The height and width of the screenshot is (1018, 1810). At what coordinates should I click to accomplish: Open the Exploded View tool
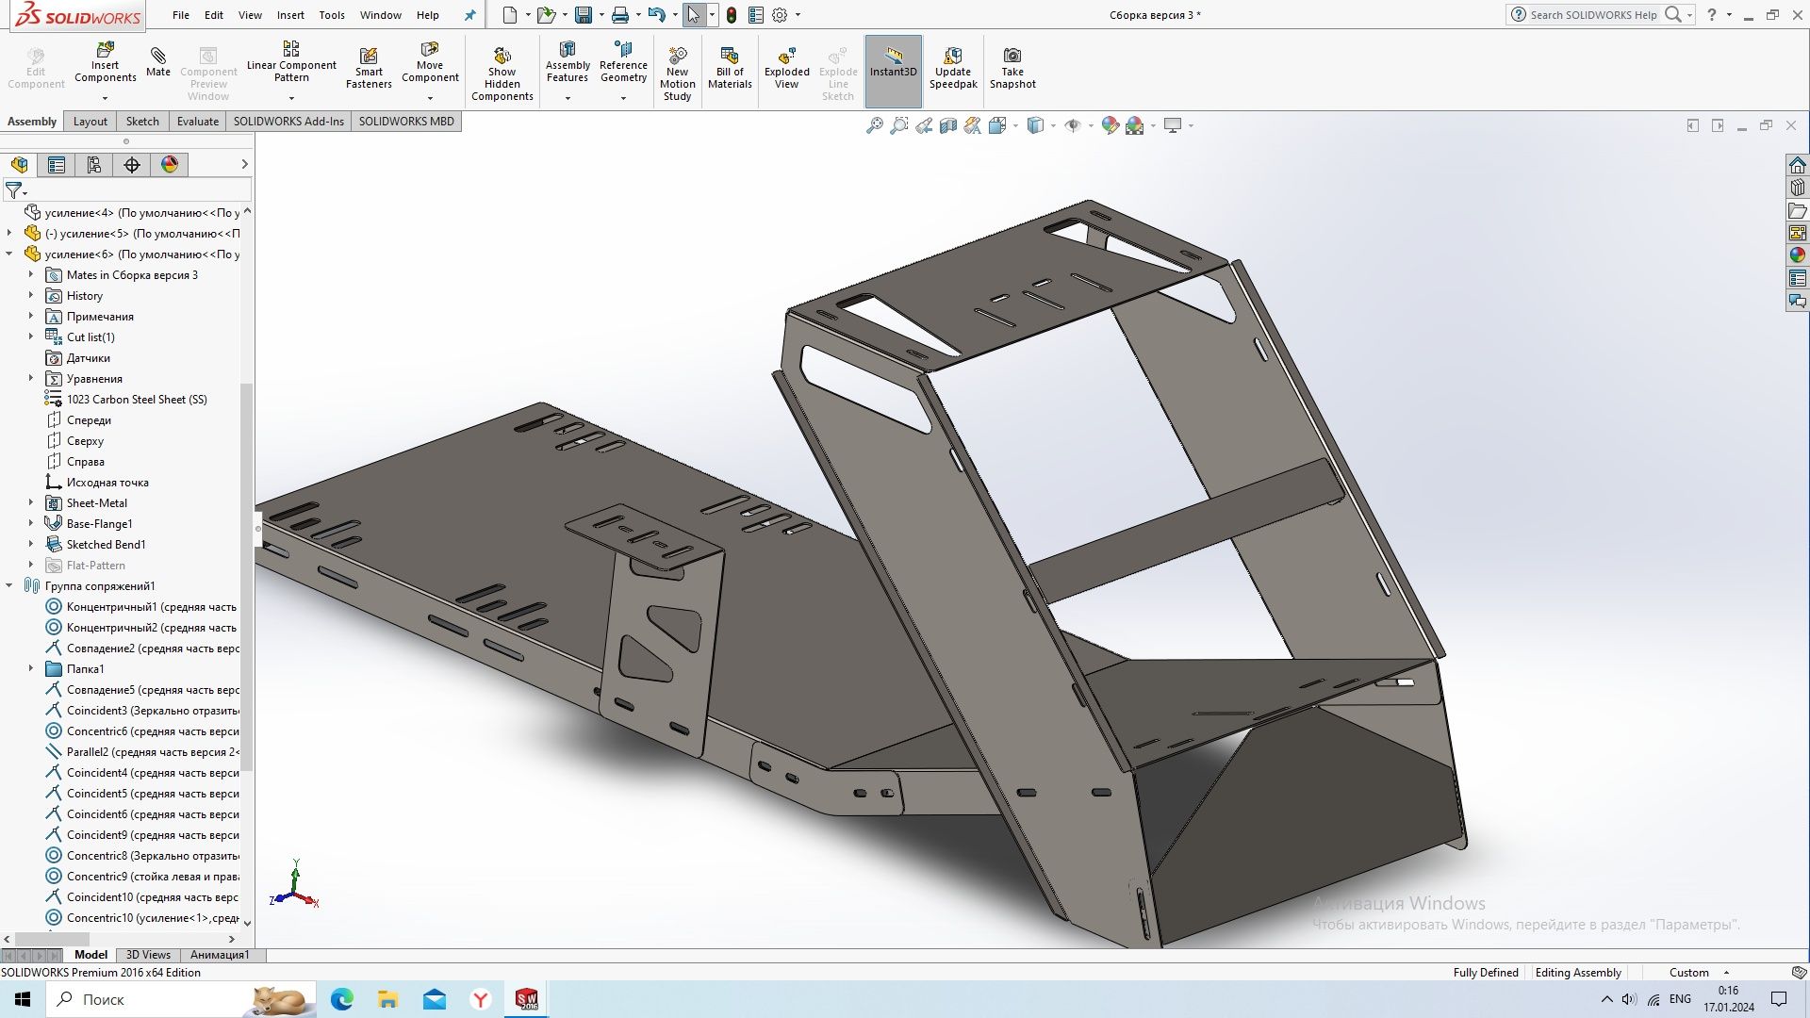[x=785, y=69]
